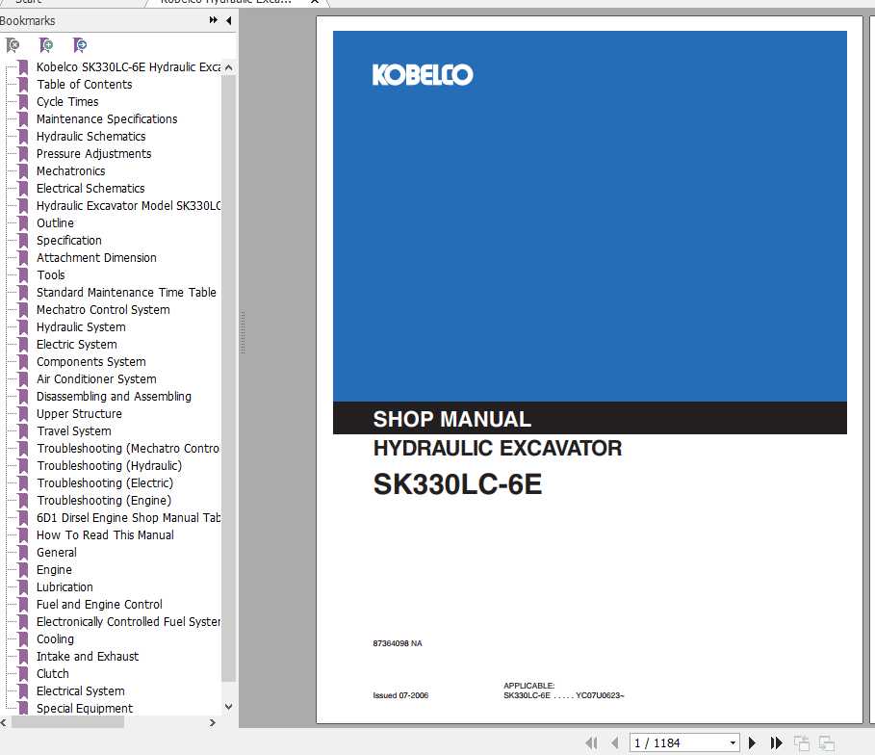Go to the next page
The image size is (875, 755).
point(752,742)
